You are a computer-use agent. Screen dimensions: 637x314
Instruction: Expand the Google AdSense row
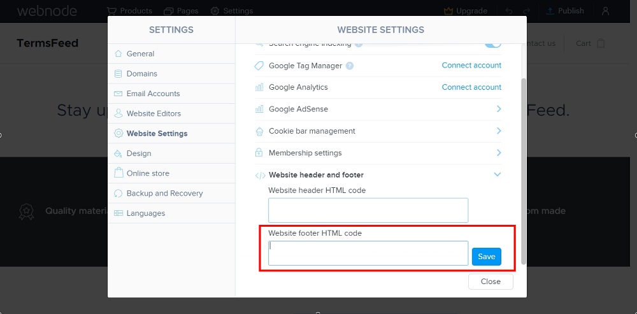point(499,109)
